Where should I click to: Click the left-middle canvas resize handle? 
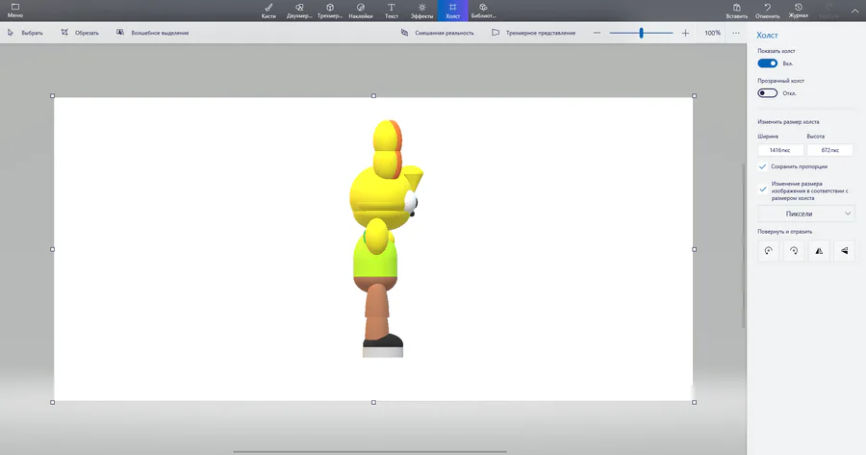coord(53,249)
